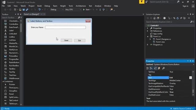196x110 pixels.
Task: Save the current file with the Save icon
Action: (24, 9)
